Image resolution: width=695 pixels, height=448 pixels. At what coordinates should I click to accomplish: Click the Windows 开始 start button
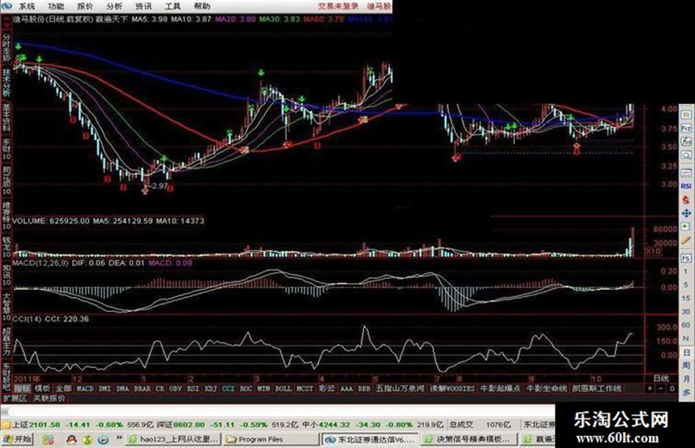17,439
